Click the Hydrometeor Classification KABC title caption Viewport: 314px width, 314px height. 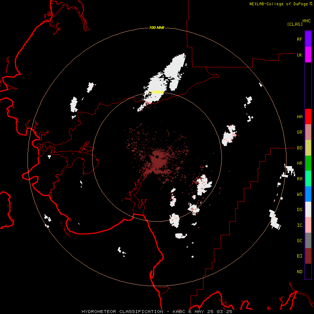click(157, 312)
